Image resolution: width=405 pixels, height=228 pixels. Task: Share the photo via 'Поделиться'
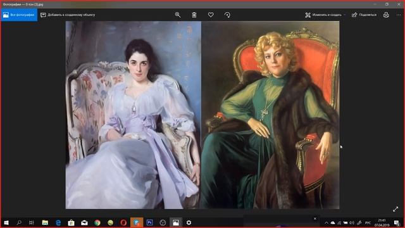(x=364, y=15)
